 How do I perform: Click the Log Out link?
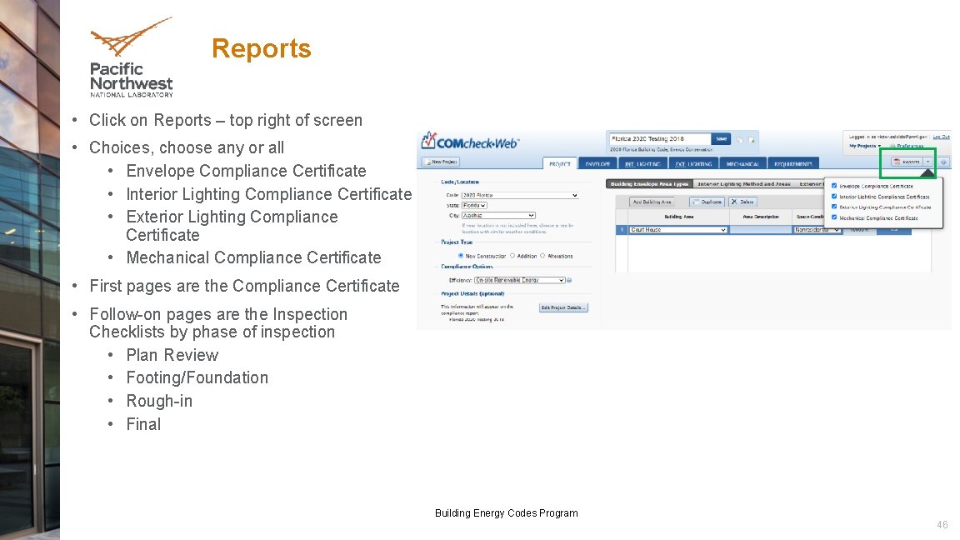941,136
